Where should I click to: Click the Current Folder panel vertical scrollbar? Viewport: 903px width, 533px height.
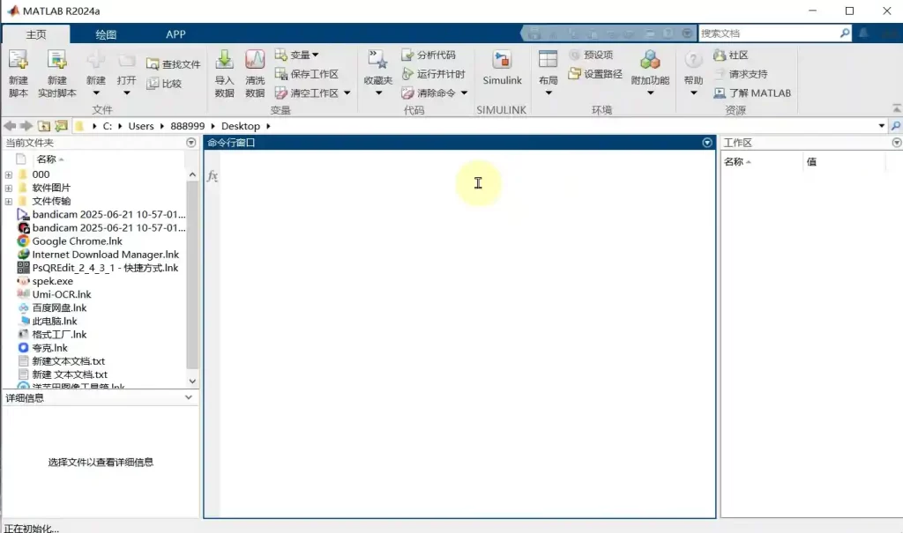[192, 273]
